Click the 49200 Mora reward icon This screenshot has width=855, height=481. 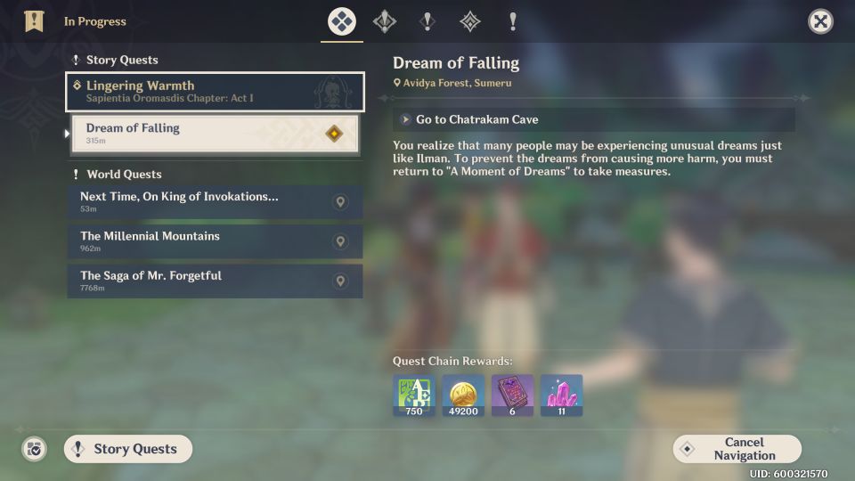(463, 395)
